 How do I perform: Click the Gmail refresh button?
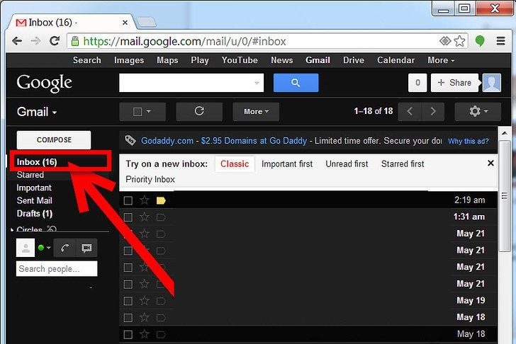199,111
